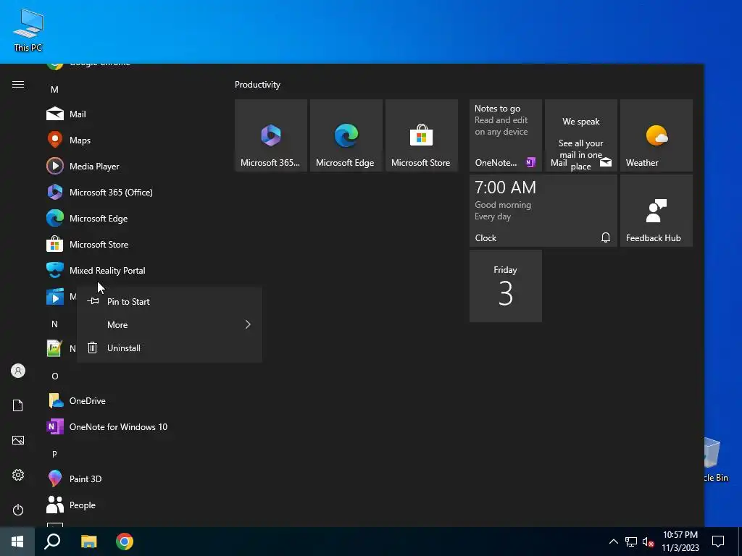Screen dimensions: 742x556
Task: Open Documents from the Start sidebar
Action: (18, 405)
